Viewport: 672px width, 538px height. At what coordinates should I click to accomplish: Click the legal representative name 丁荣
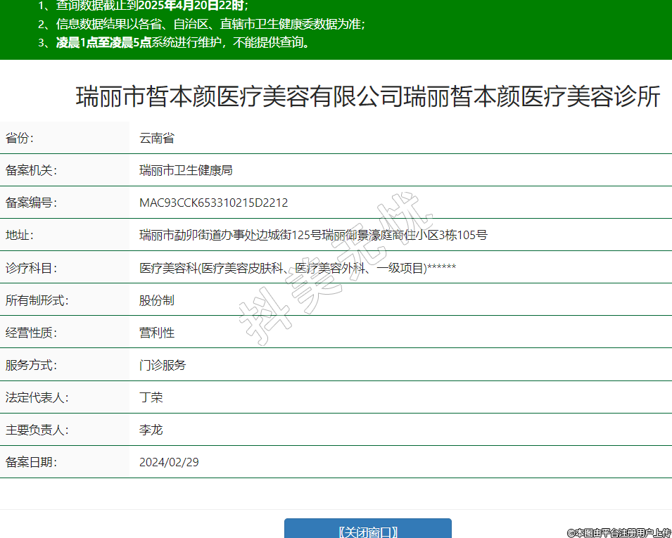tap(151, 397)
